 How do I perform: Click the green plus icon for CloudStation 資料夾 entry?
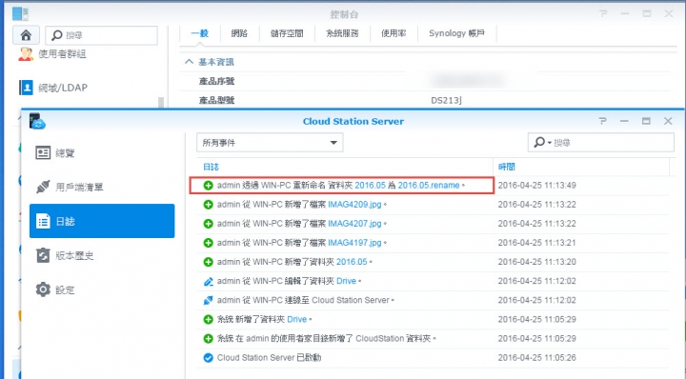coord(209,338)
